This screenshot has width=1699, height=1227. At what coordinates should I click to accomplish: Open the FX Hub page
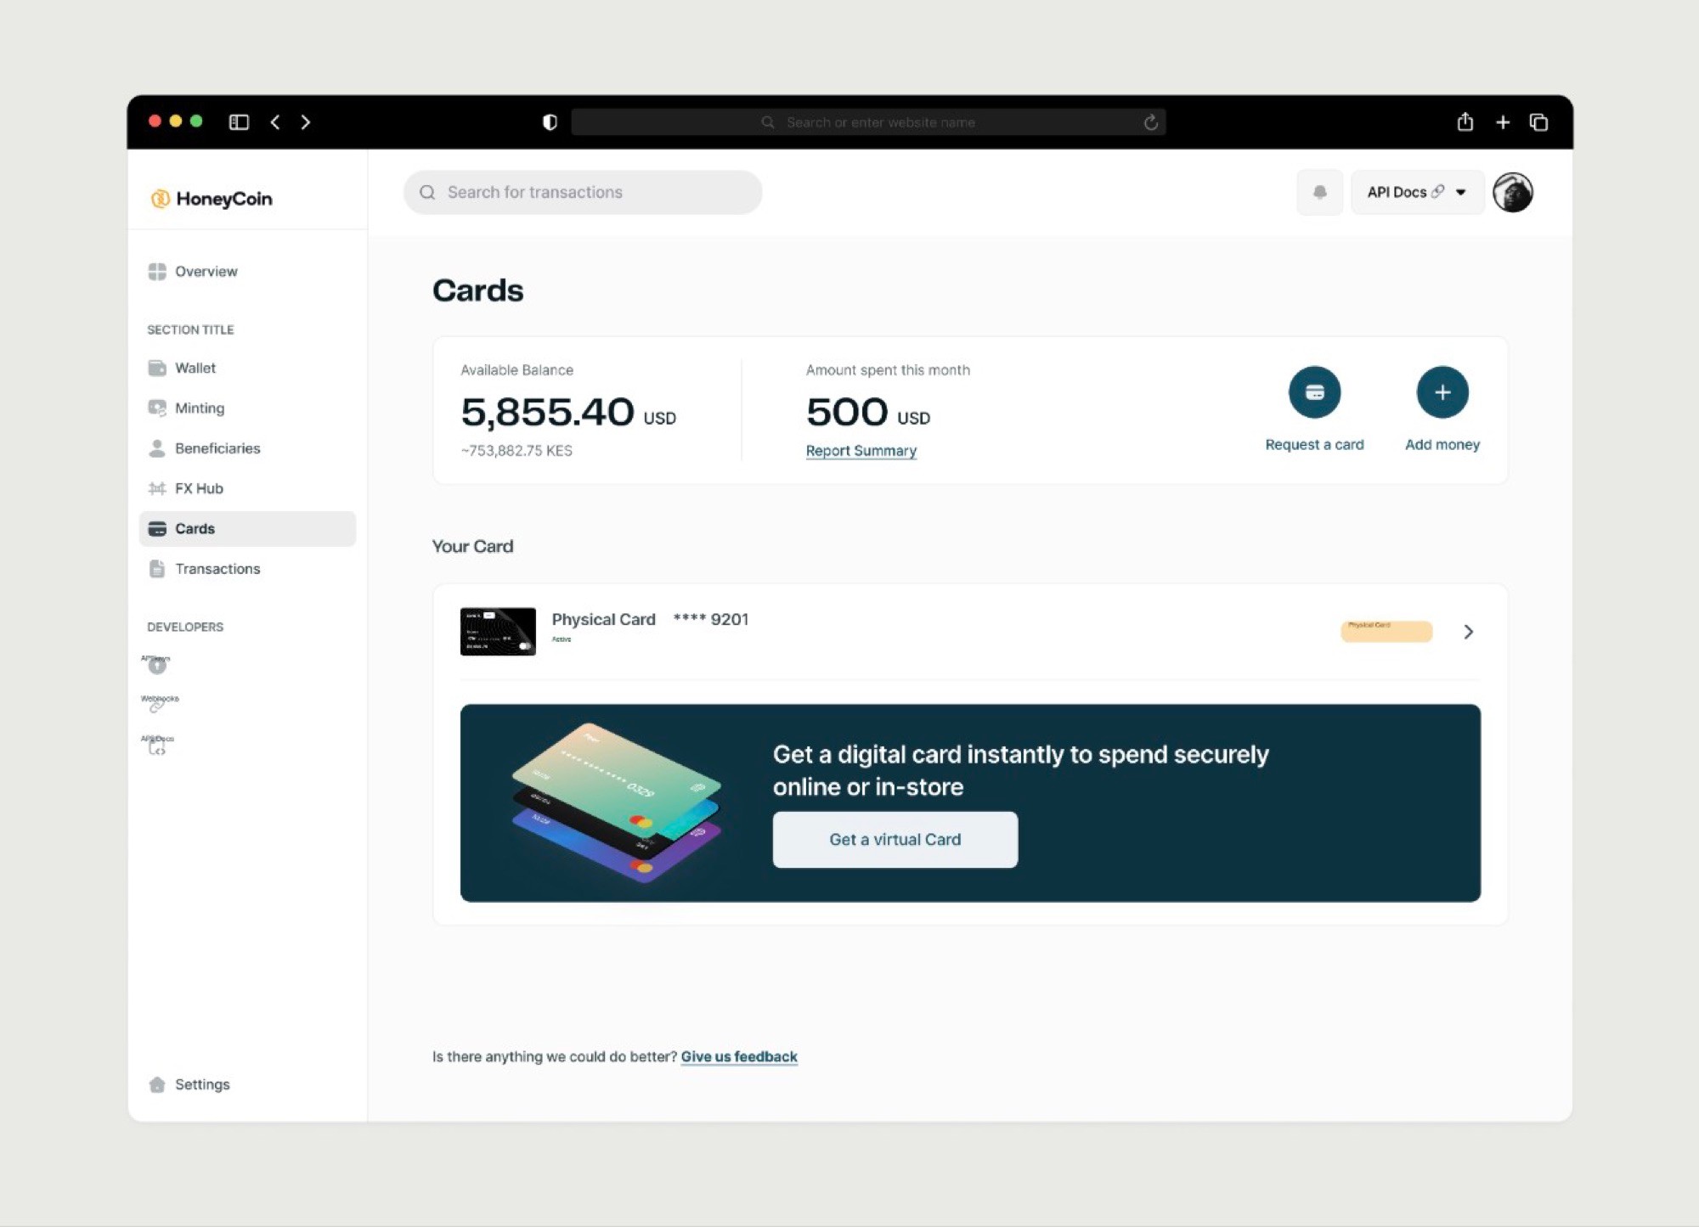pos(185,488)
